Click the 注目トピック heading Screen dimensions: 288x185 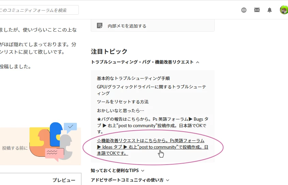109,51
